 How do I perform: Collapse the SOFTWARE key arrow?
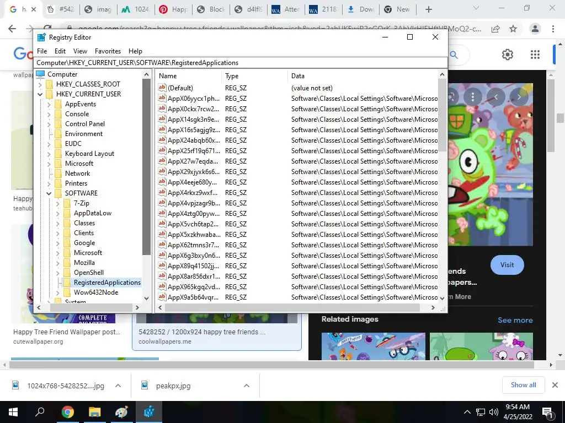(x=49, y=193)
